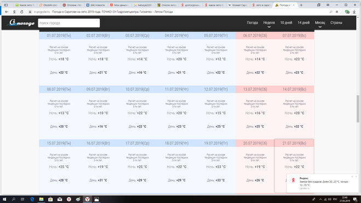Expand the Неделя dropdown menu
The width and height of the screenshot is (361, 203).
click(269, 24)
